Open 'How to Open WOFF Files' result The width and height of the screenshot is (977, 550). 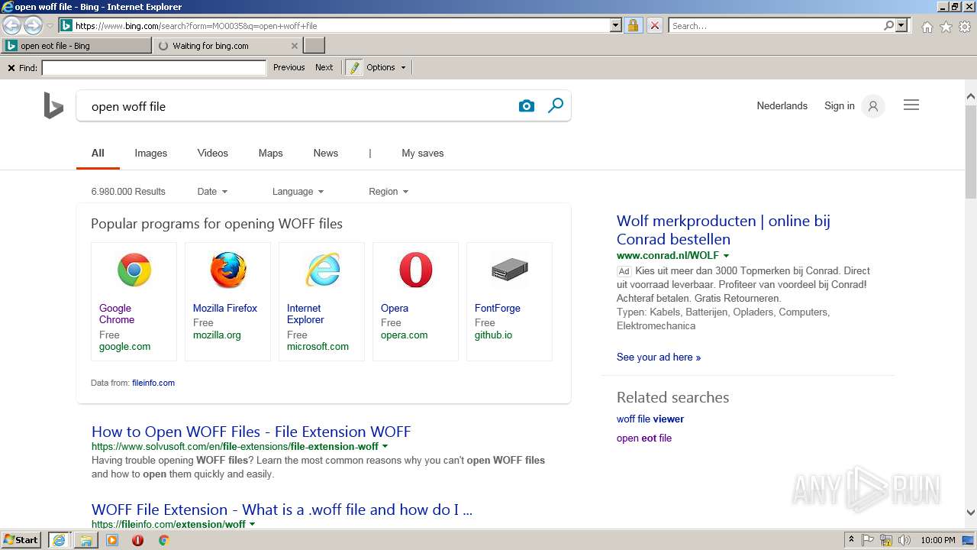251,432
